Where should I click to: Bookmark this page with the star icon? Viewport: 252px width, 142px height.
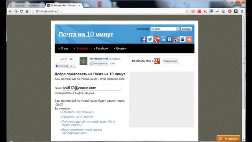tap(187, 11)
